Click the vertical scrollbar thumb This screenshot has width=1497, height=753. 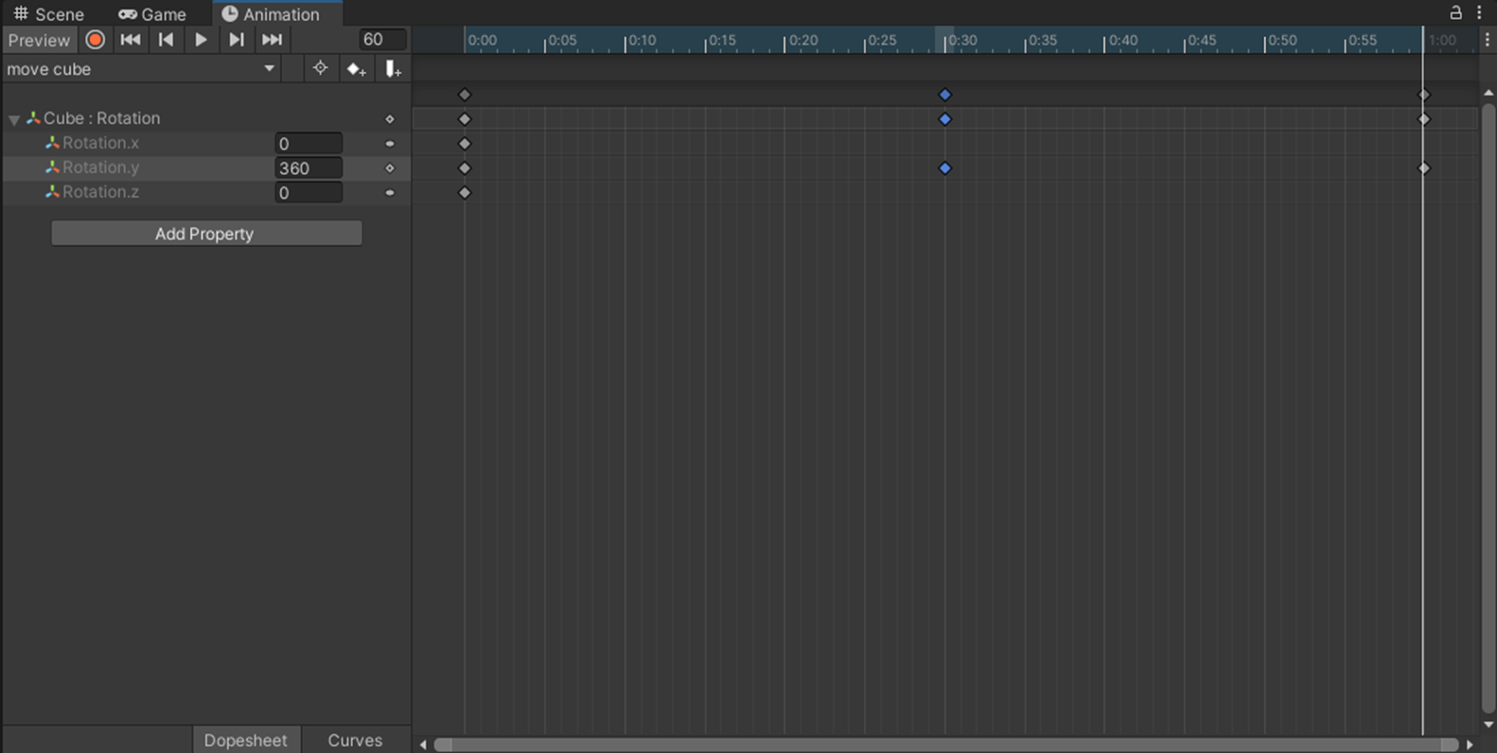tap(1488, 408)
